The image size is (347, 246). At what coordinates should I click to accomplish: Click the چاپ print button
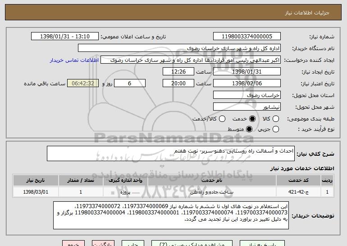click(x=133, y=244)
